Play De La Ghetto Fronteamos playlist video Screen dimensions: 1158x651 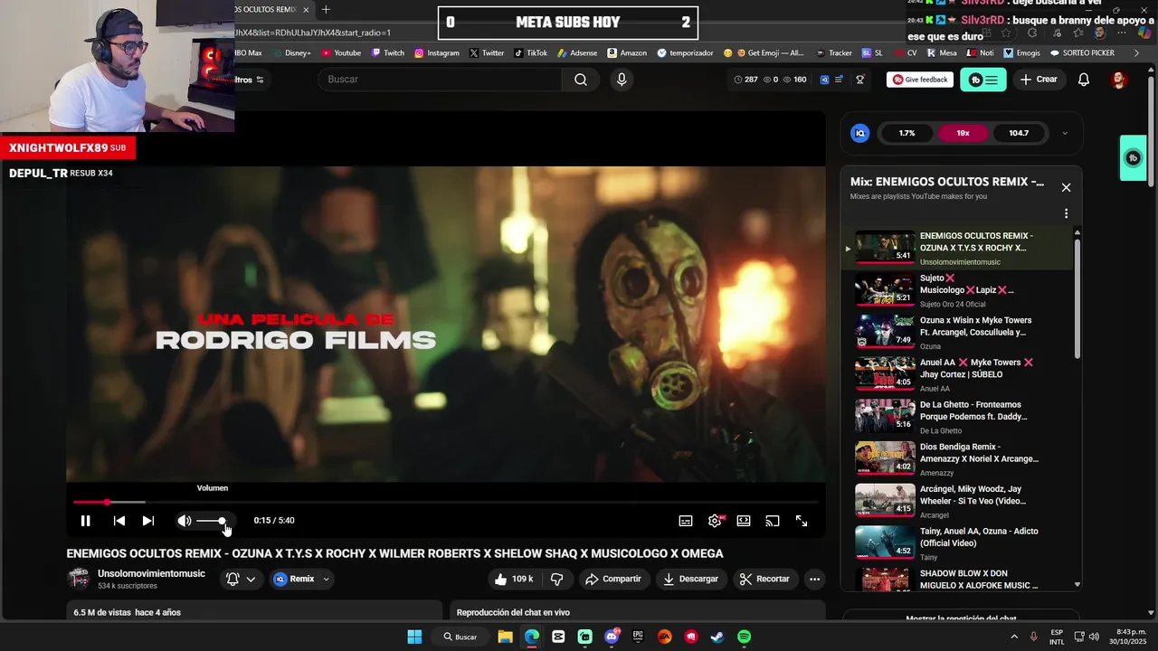pos(959,417)
